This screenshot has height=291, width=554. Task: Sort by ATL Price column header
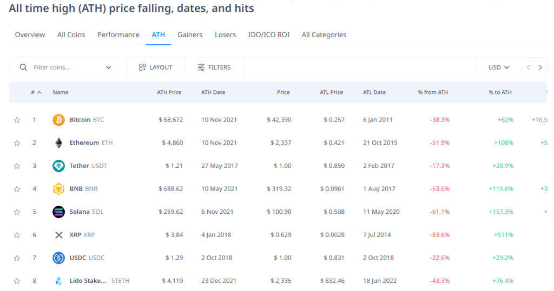click(x=332, y=92)
